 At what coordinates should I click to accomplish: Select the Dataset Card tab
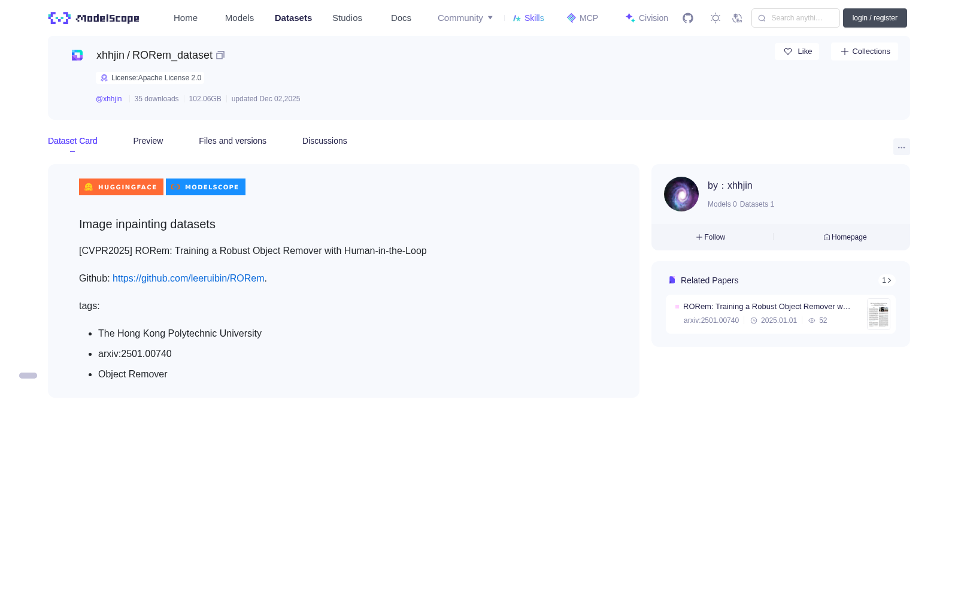(72, 141)
